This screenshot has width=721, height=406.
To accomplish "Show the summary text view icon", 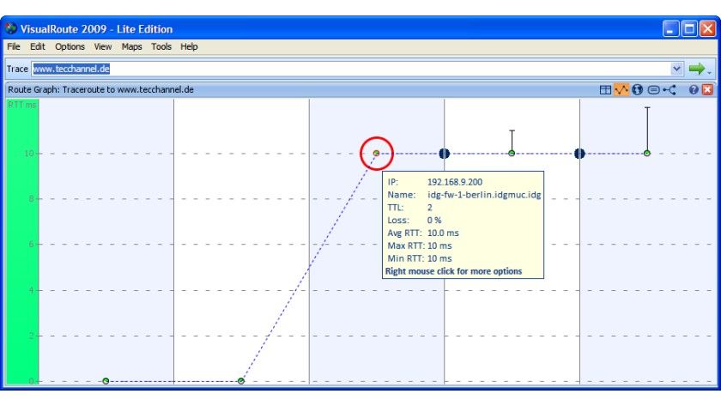I will [653, 90].
